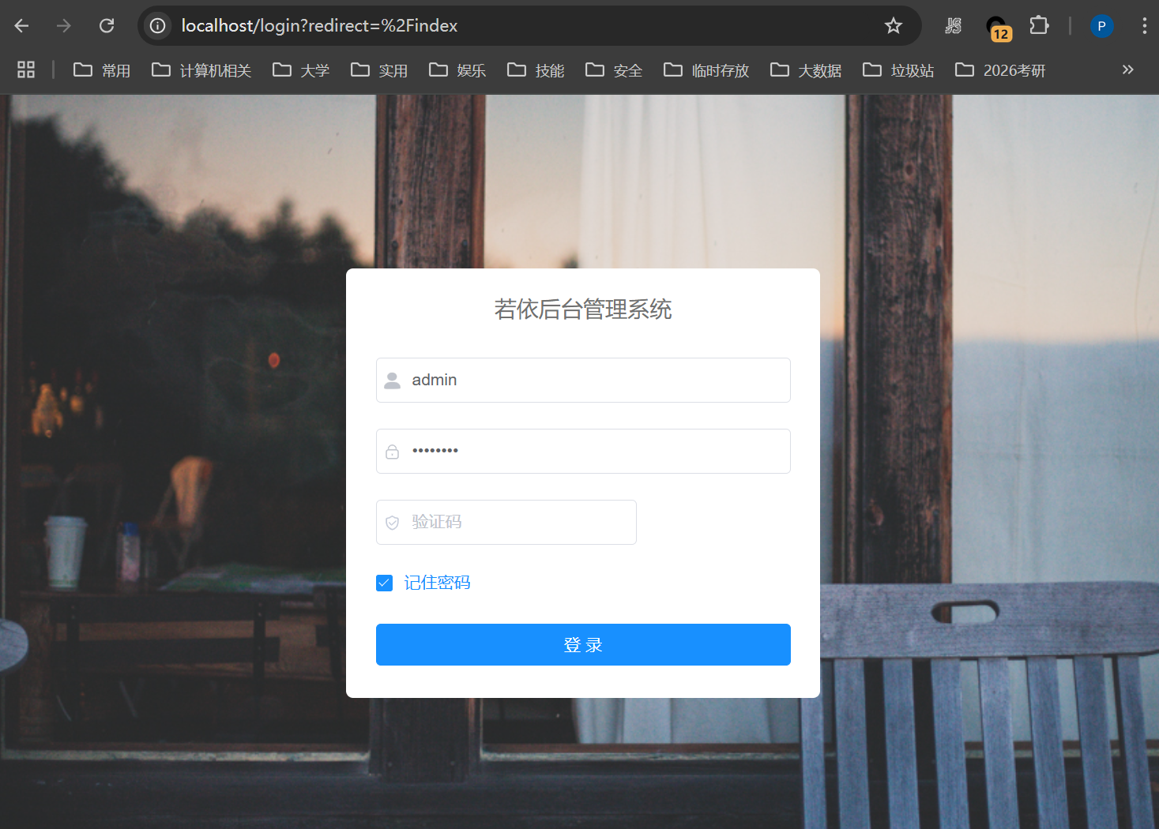Open the 大数据 bookmark folder
Image resolution: width=1159 pixels, height=829 pixels.
click(806, 70)
